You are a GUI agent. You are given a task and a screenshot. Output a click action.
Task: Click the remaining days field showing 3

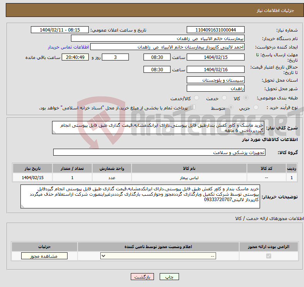click(x=115, y=57)
